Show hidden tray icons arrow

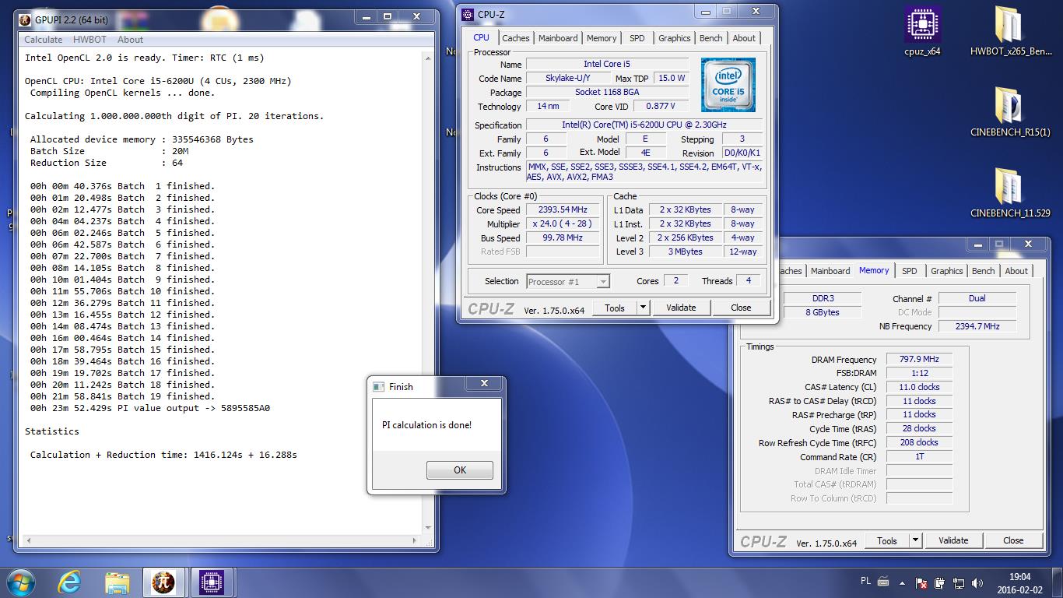(903, 582)
